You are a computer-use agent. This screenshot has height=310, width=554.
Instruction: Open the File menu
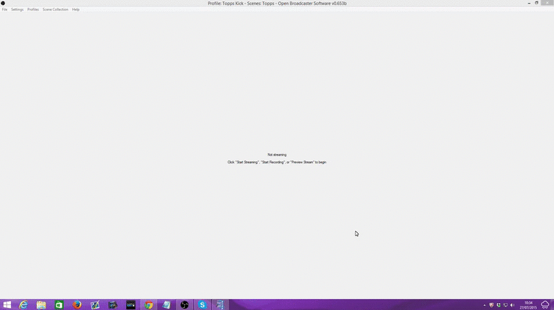point(5,10)
